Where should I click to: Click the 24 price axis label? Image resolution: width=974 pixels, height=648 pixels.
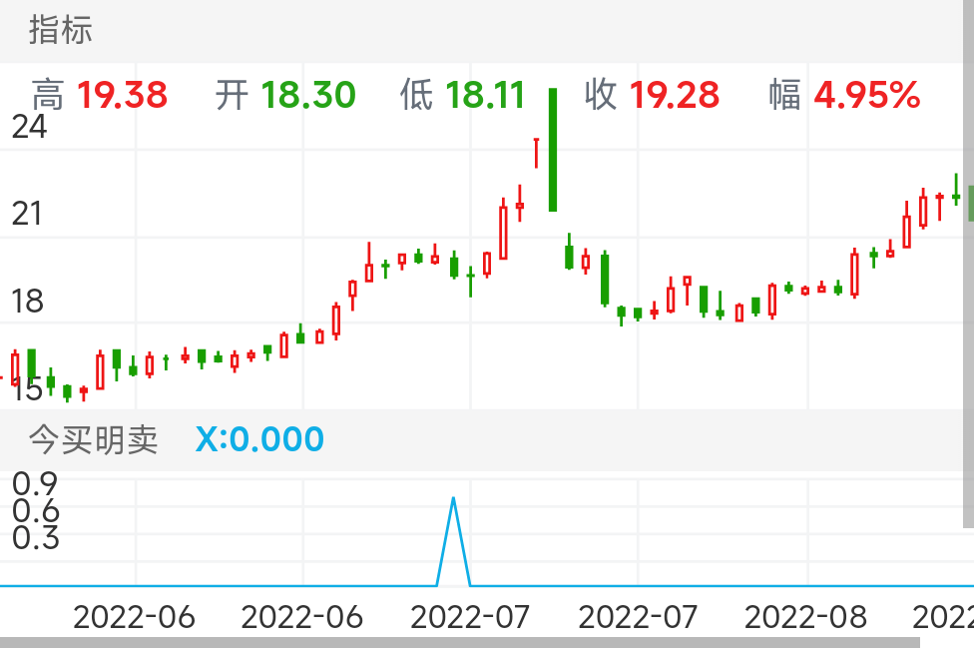[29, 127]
